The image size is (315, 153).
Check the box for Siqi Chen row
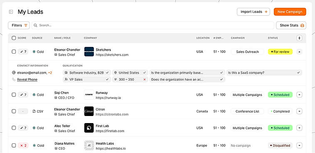click(x=14, y=95)
